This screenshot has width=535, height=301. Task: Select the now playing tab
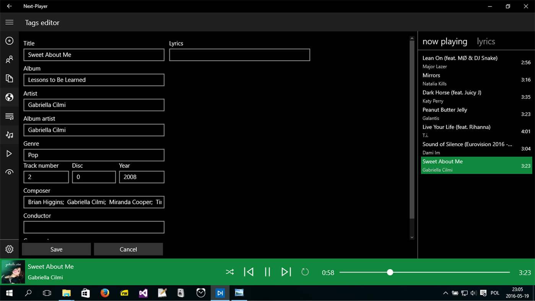(445, 41)
